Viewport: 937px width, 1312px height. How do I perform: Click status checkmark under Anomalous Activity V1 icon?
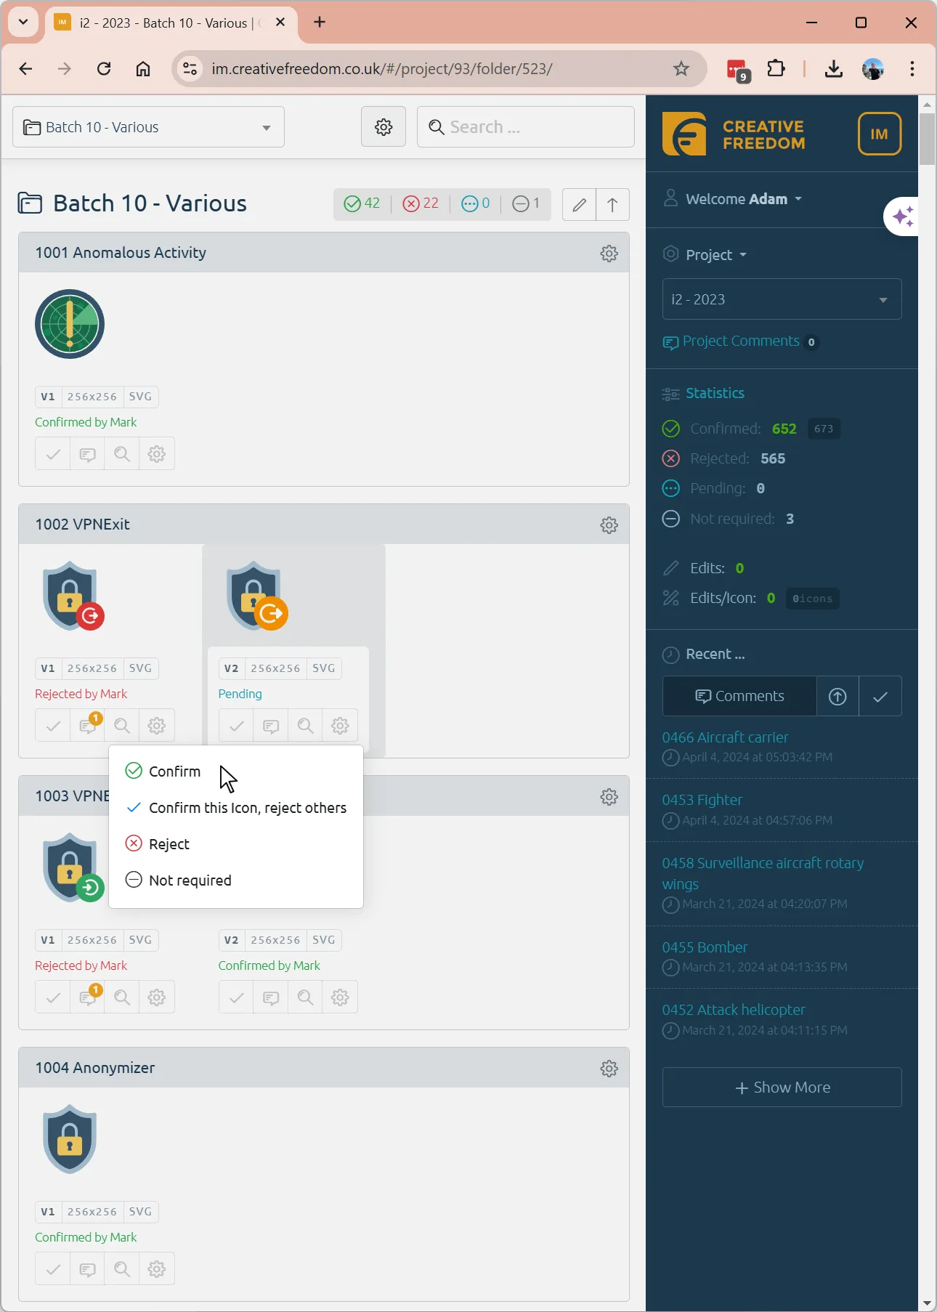click(x=53, y=454)
